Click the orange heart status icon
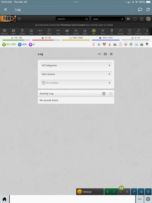This screenshot has width=152, height=203. (x=104, y=44)
